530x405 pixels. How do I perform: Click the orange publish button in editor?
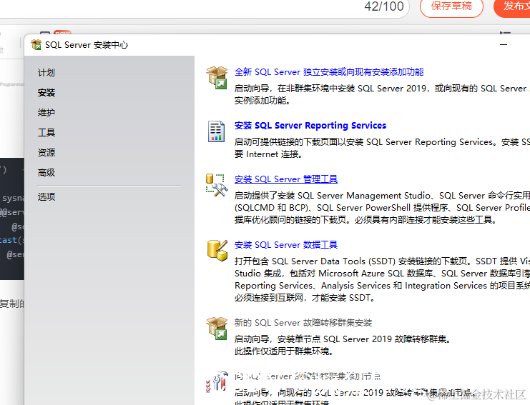pos(512,6)
